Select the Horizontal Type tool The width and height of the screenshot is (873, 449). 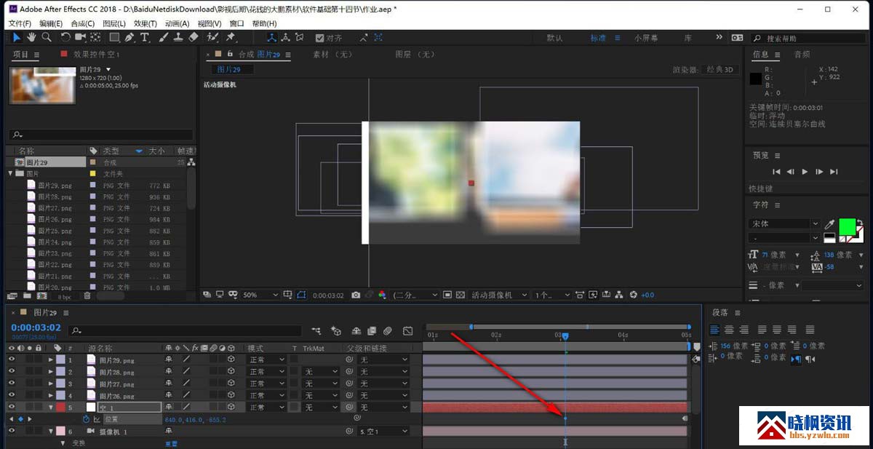coord(145,38)
